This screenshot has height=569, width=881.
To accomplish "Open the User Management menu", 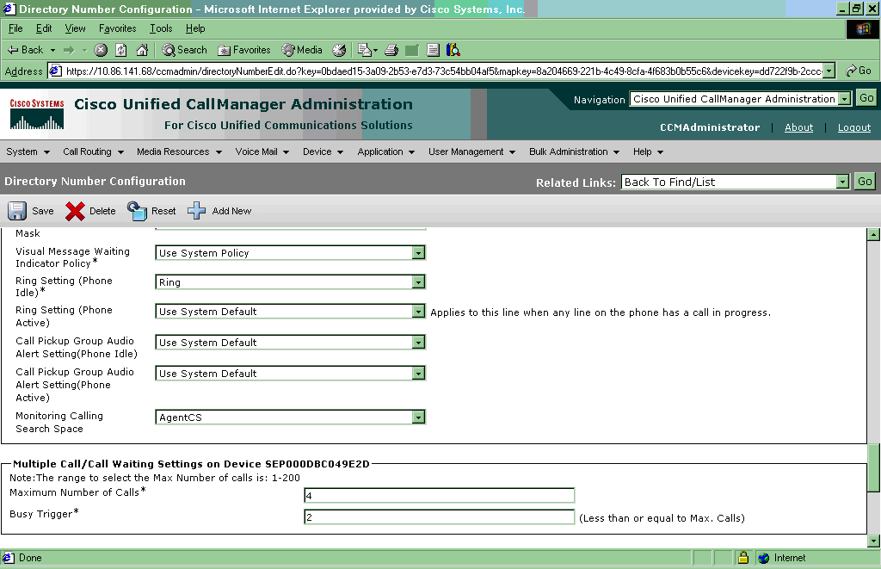I will pyautogui.click(x=471, y=152).
